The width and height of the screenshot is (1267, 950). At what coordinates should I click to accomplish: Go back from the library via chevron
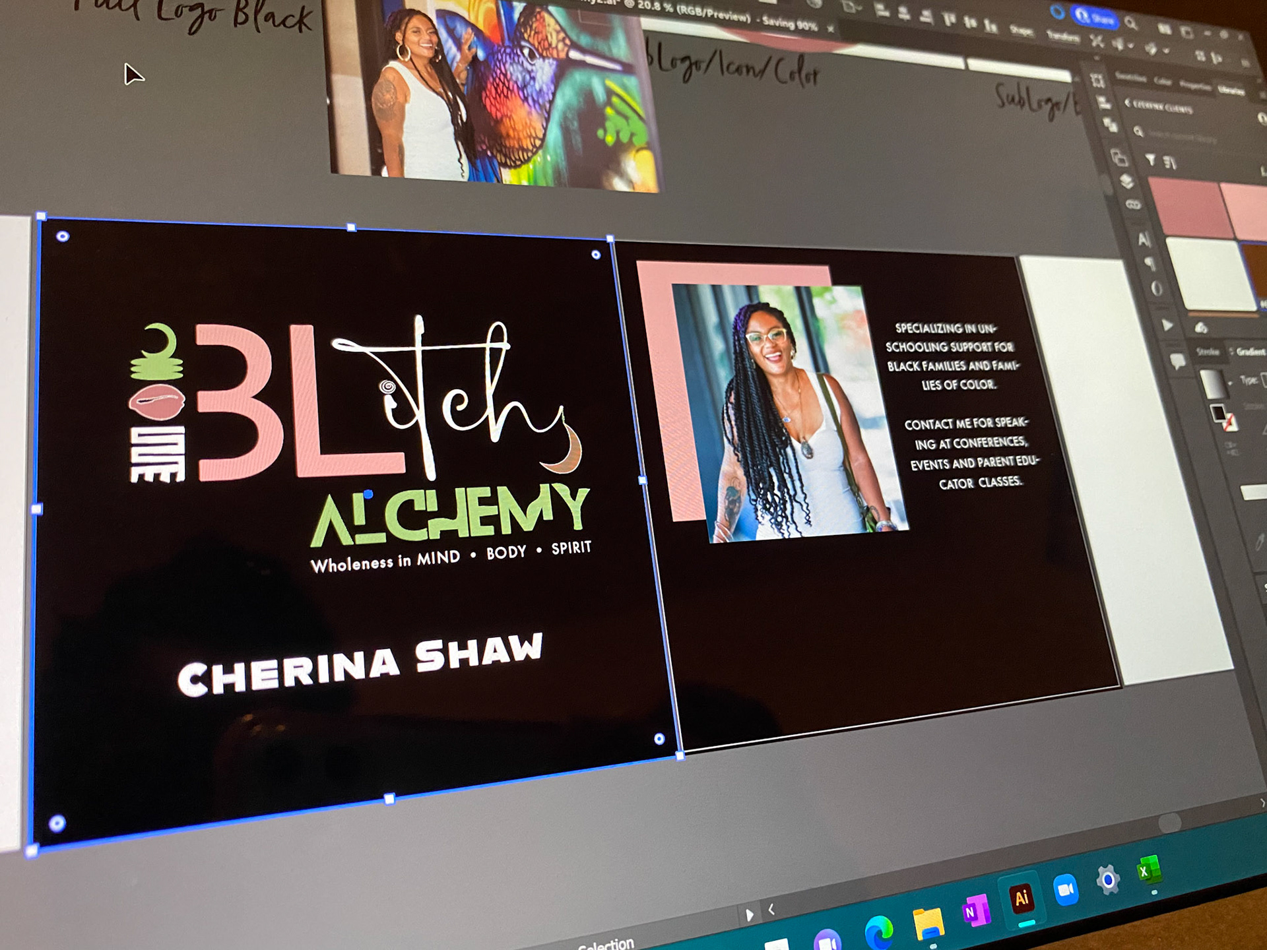pos(1128,103)
